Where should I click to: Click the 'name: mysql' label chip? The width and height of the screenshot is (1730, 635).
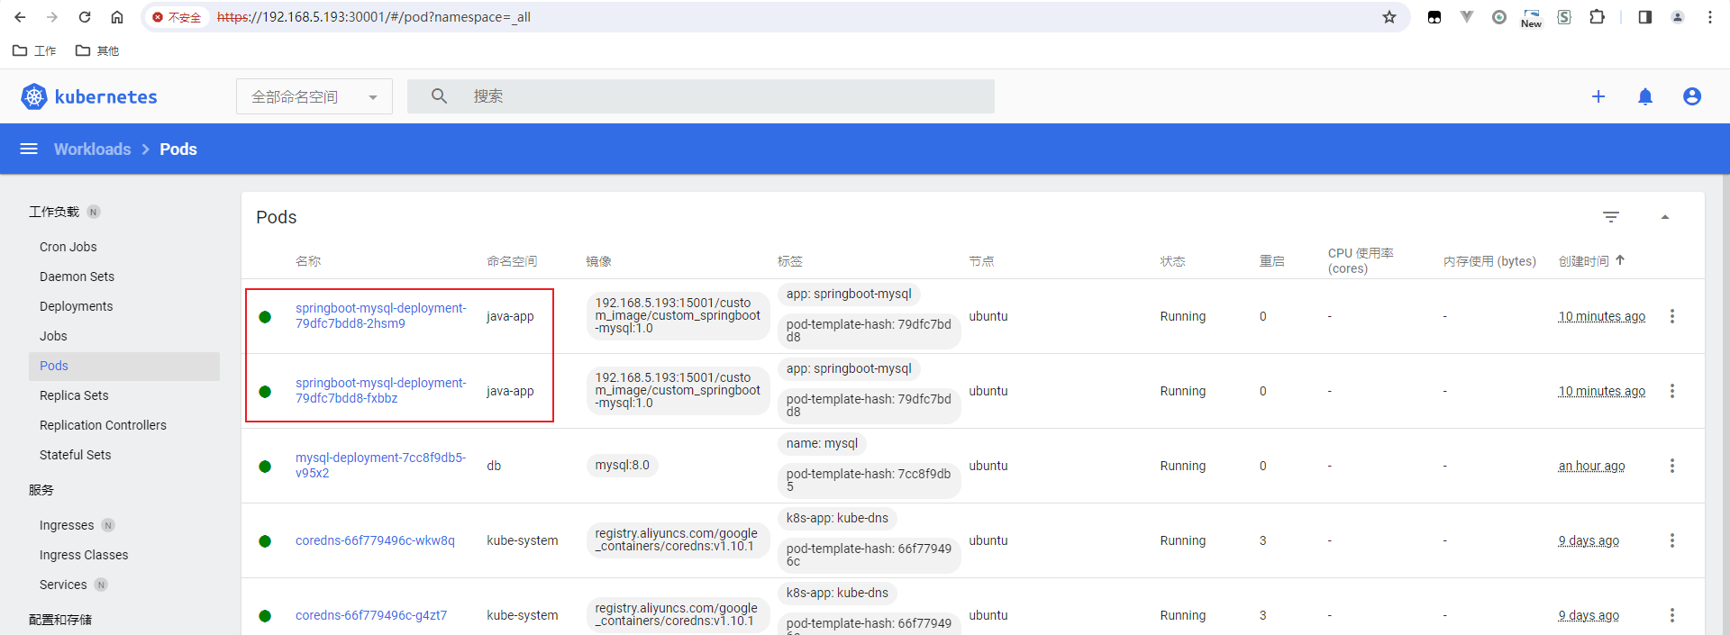point(822,443)
